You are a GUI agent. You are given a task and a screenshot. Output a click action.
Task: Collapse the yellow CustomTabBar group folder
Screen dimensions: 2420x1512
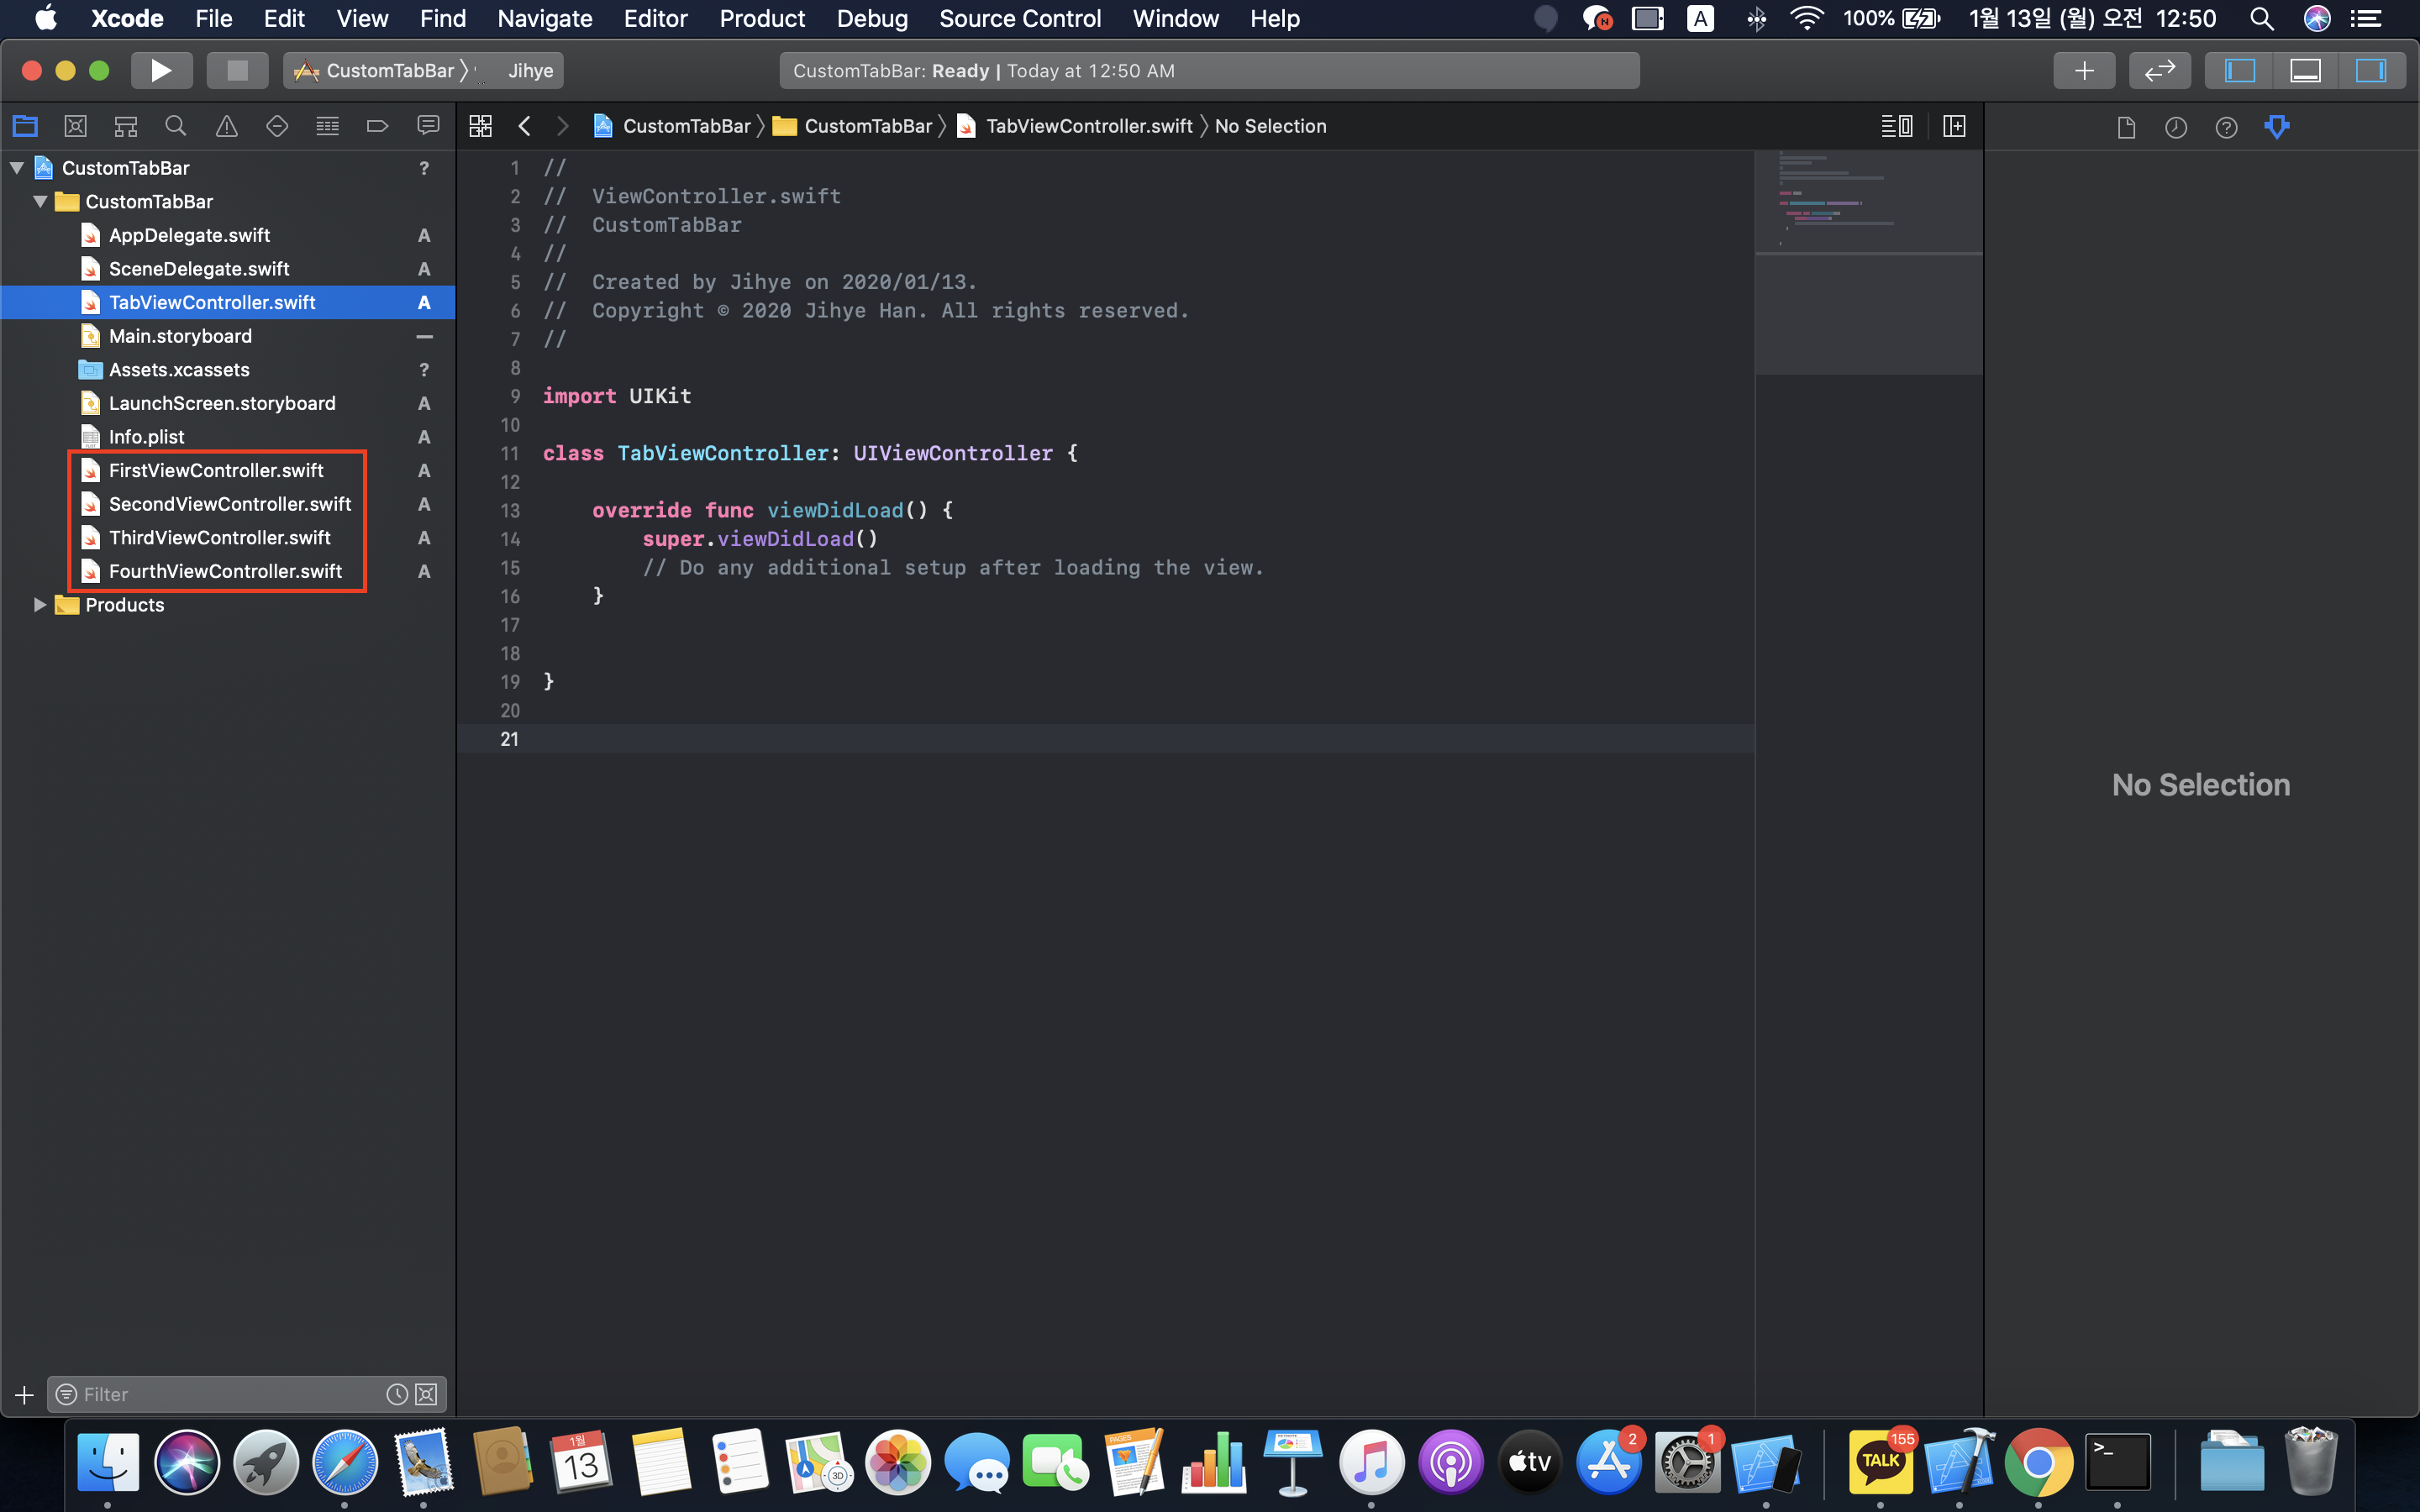[x=40, y=202]
